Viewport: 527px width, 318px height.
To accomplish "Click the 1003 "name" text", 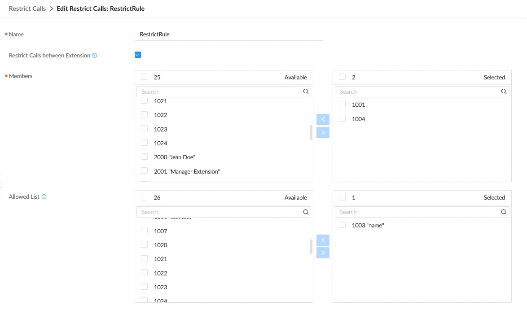I will click(368, 225).
